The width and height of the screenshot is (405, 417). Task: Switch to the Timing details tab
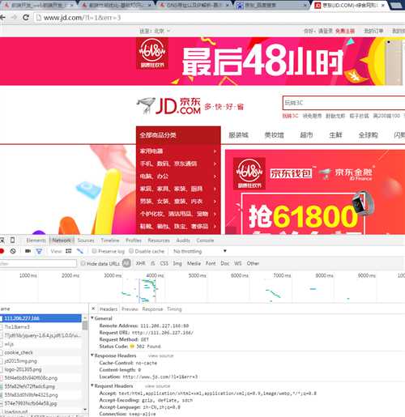point(174,309)
